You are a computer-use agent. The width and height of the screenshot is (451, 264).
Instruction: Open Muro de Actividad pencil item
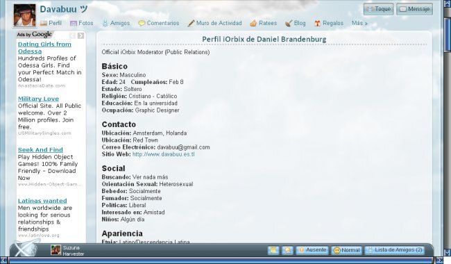[x=214, y=23]
